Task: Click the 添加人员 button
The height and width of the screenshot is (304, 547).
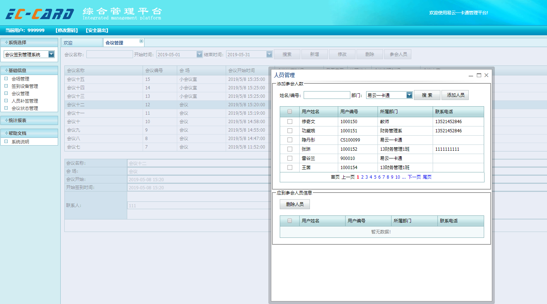Action: pos(455,95)
